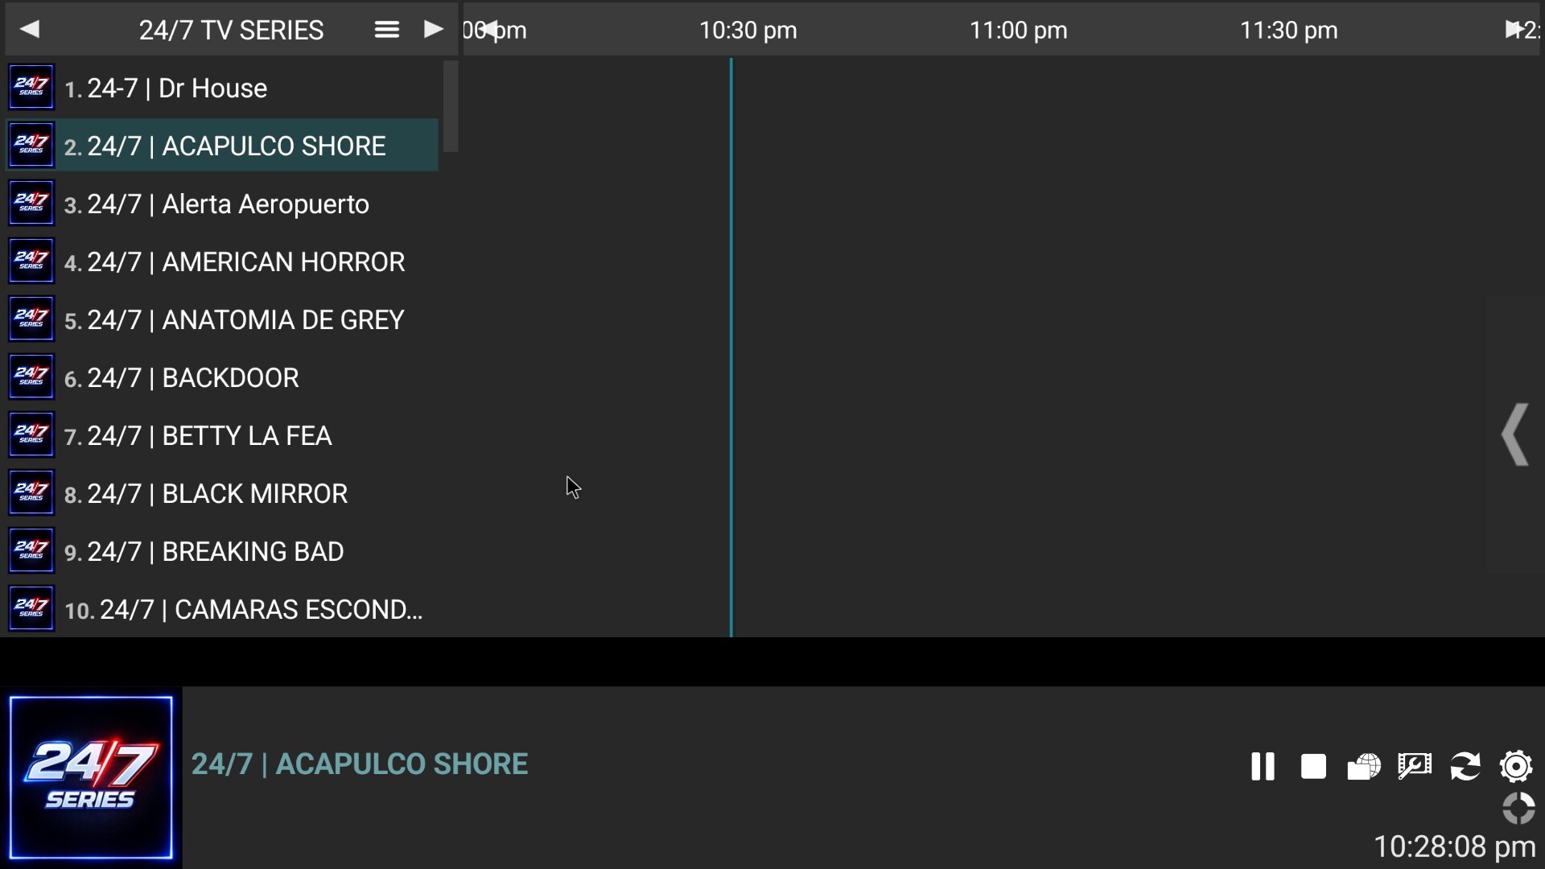
Task: Stop playback of the current channel
Action: pos(1313,766)
